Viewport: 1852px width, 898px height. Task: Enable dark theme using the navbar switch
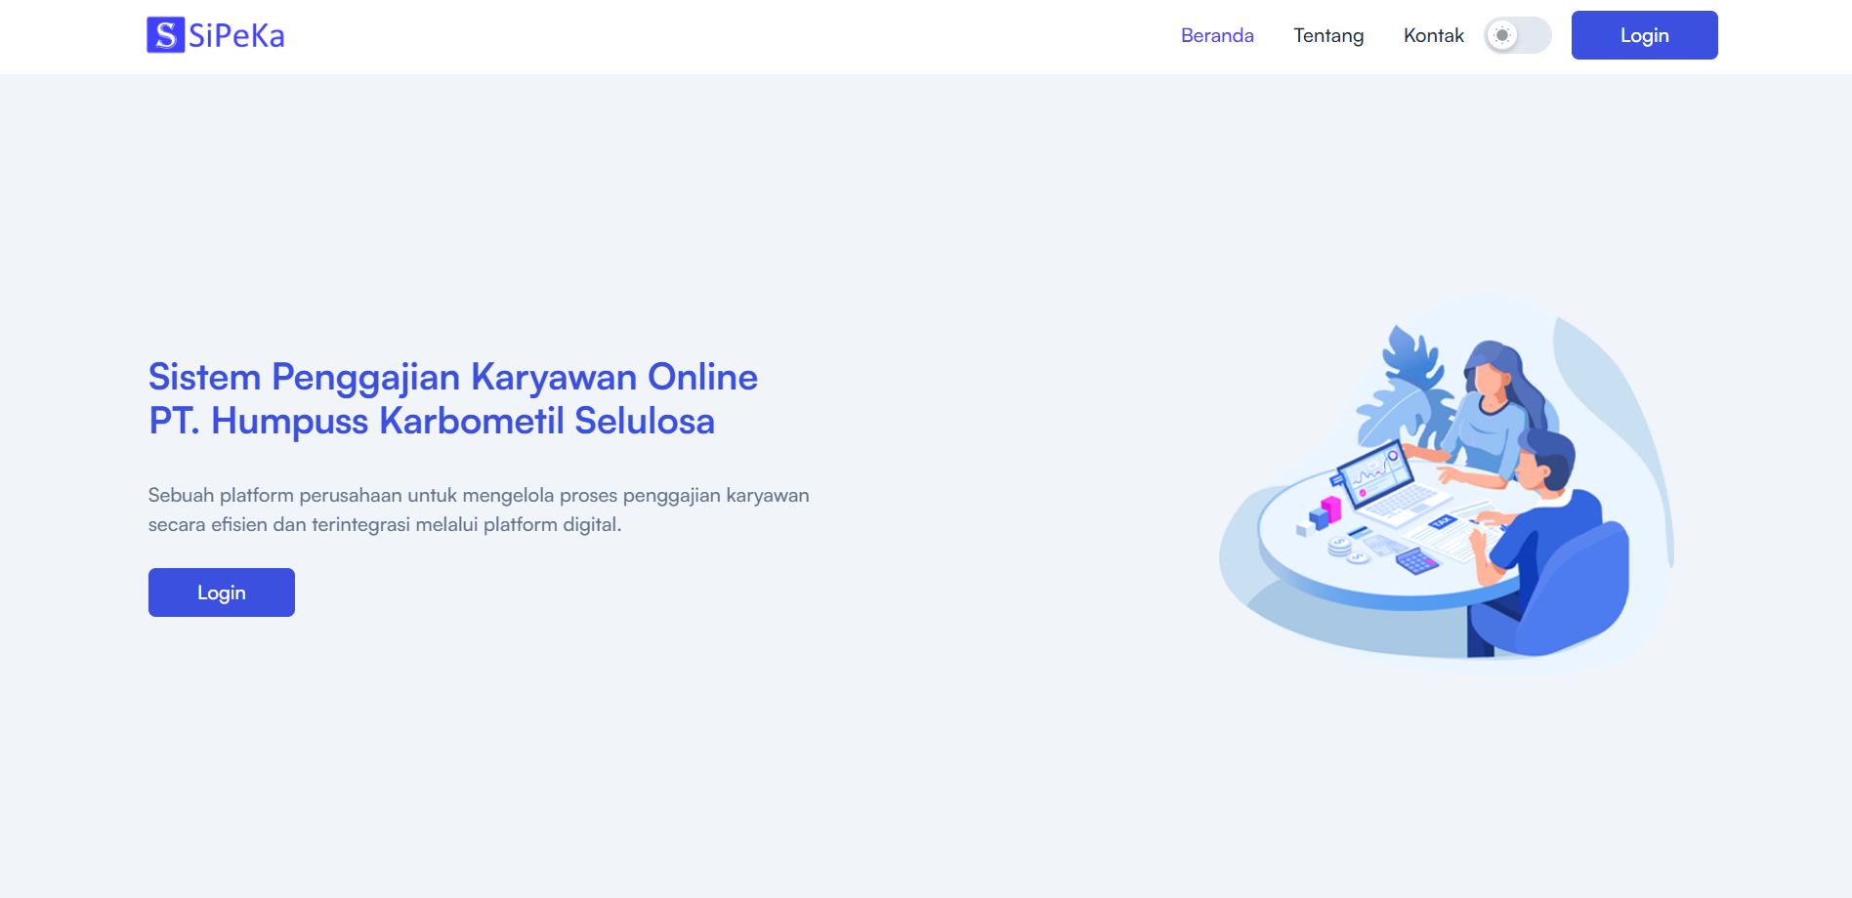pos(1517,35)
